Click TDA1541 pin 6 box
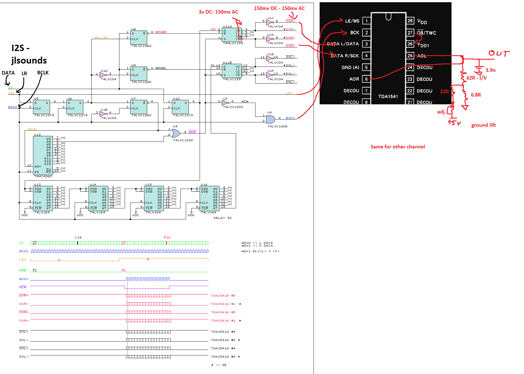Image resolution: width=524 pixels, height=374 pixels. pyautogui.click(x=367, y=79)
